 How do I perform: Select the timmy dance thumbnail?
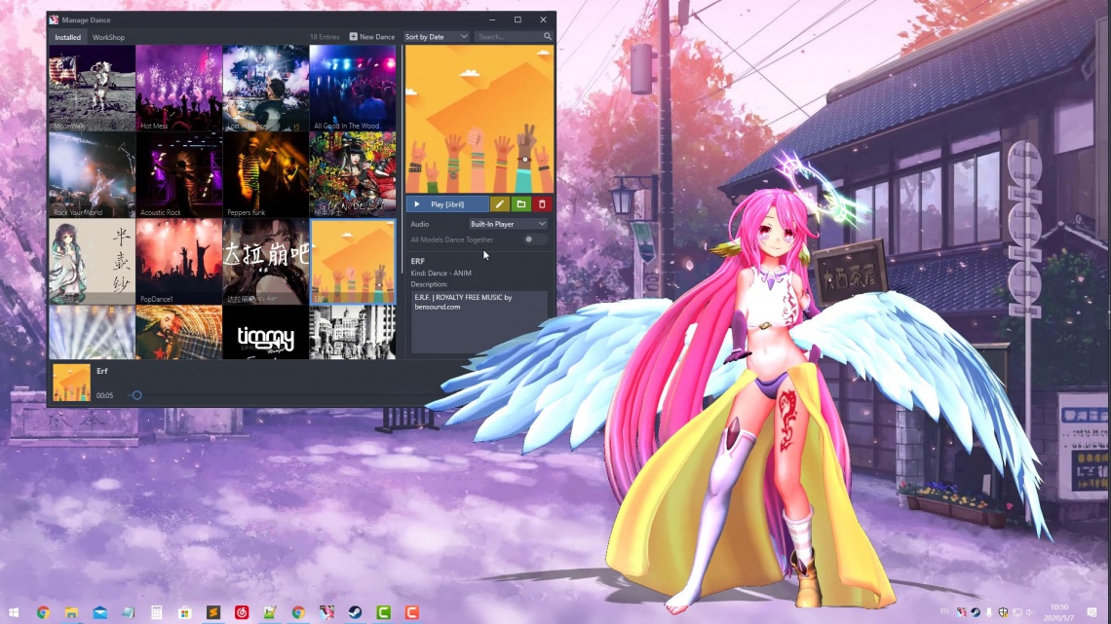click(266, 333)
